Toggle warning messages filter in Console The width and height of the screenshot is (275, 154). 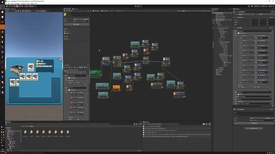(207, 124)
